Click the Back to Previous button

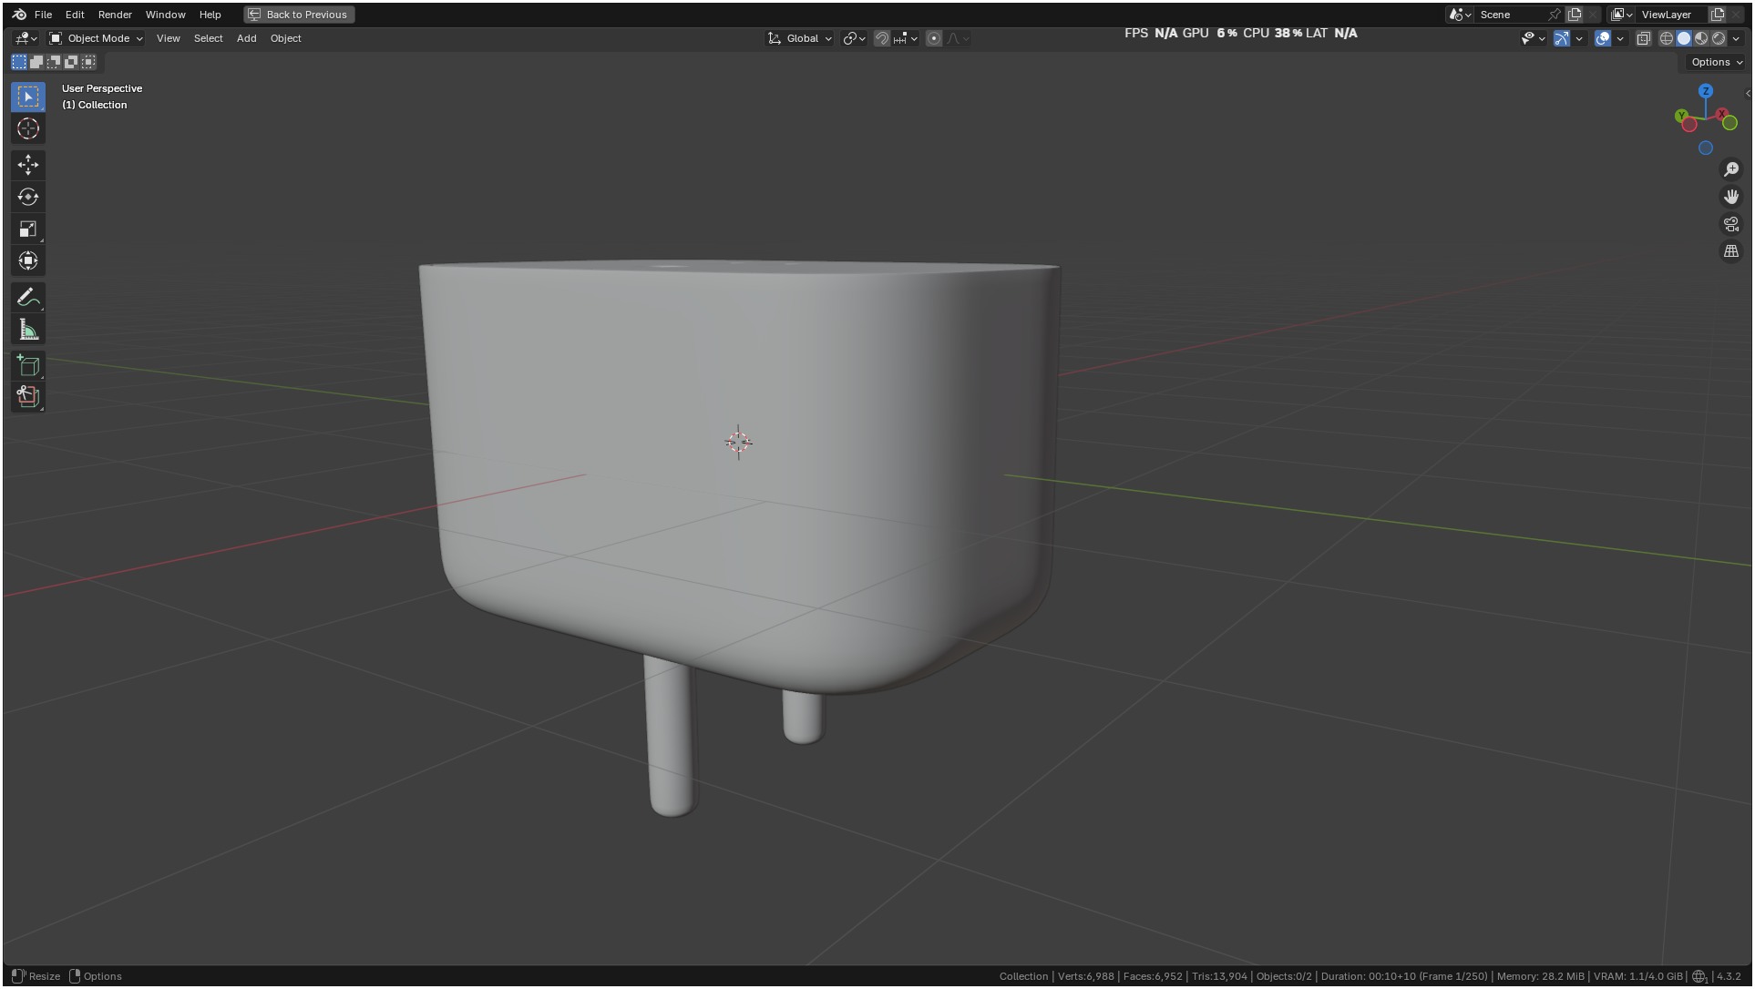point(299,15)
